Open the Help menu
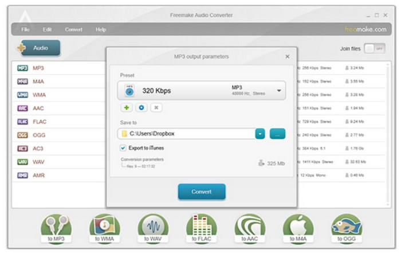 pyautogui.click(x=101, y=29)
